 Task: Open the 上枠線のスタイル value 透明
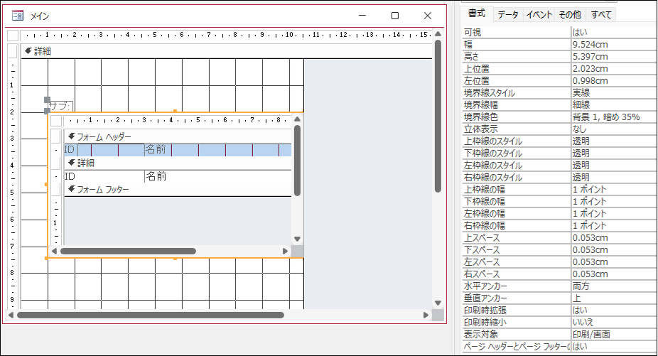pos(614,141)
